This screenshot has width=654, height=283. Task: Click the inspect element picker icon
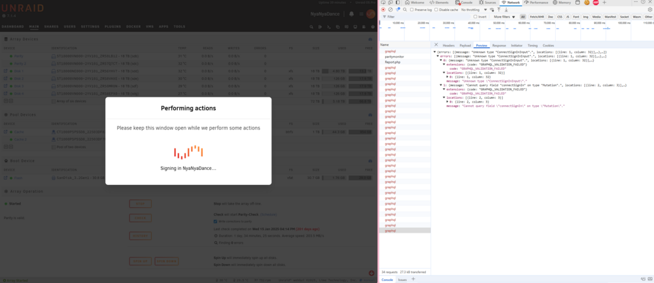383,3
